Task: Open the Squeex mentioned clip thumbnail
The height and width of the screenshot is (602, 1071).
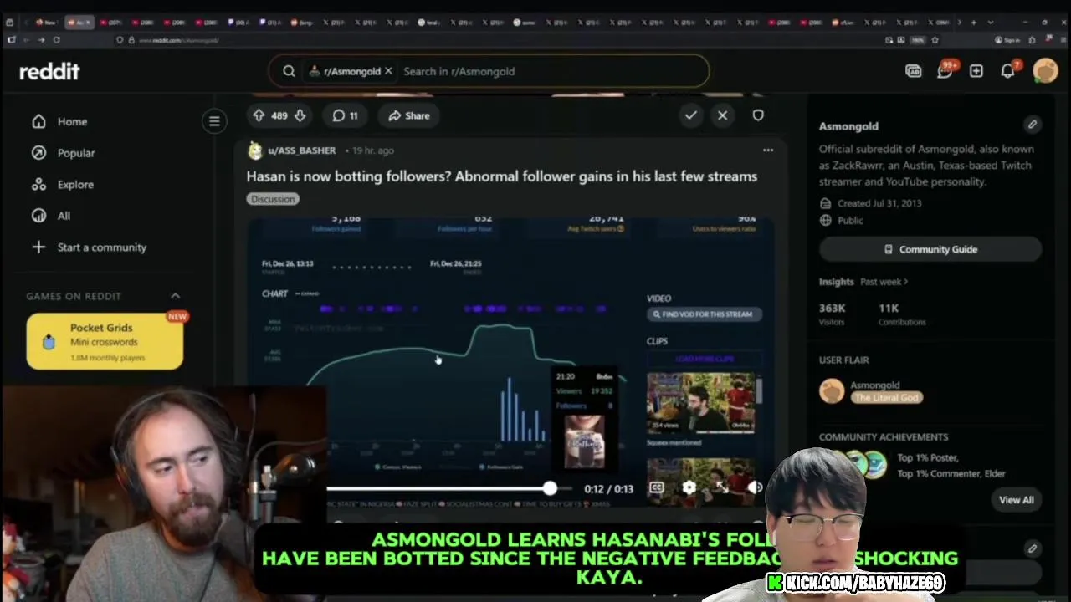Action: (701, 405)
